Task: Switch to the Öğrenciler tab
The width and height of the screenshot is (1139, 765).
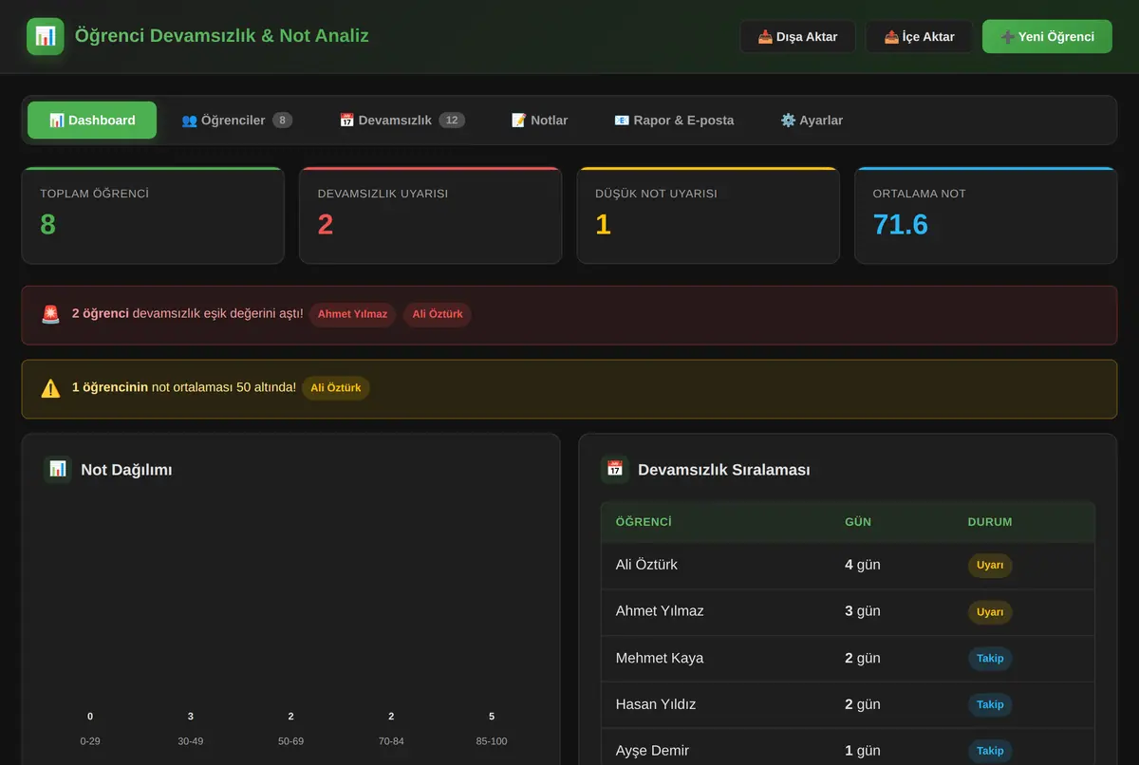Action: (x=236, y=121)
